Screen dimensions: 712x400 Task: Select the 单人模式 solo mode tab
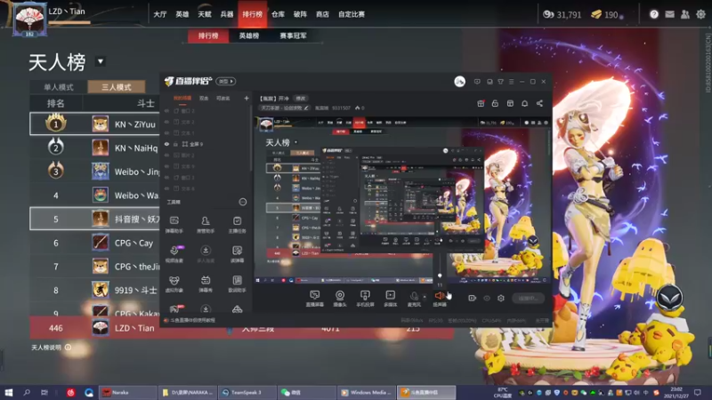click(x=59, y=87)
